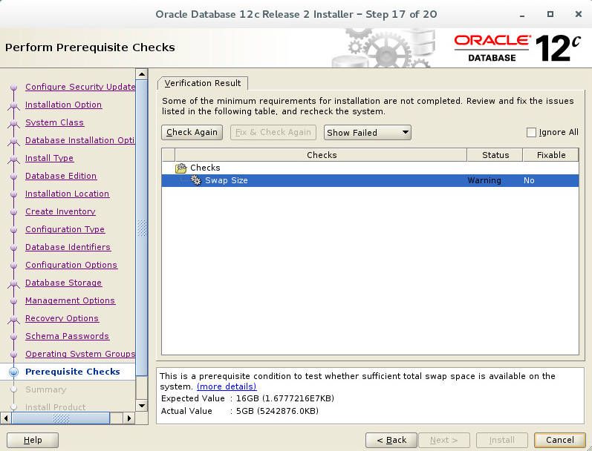The image size is (592, 451).
Task: Open Create Inventory step link
Action: tap(60, 211)
